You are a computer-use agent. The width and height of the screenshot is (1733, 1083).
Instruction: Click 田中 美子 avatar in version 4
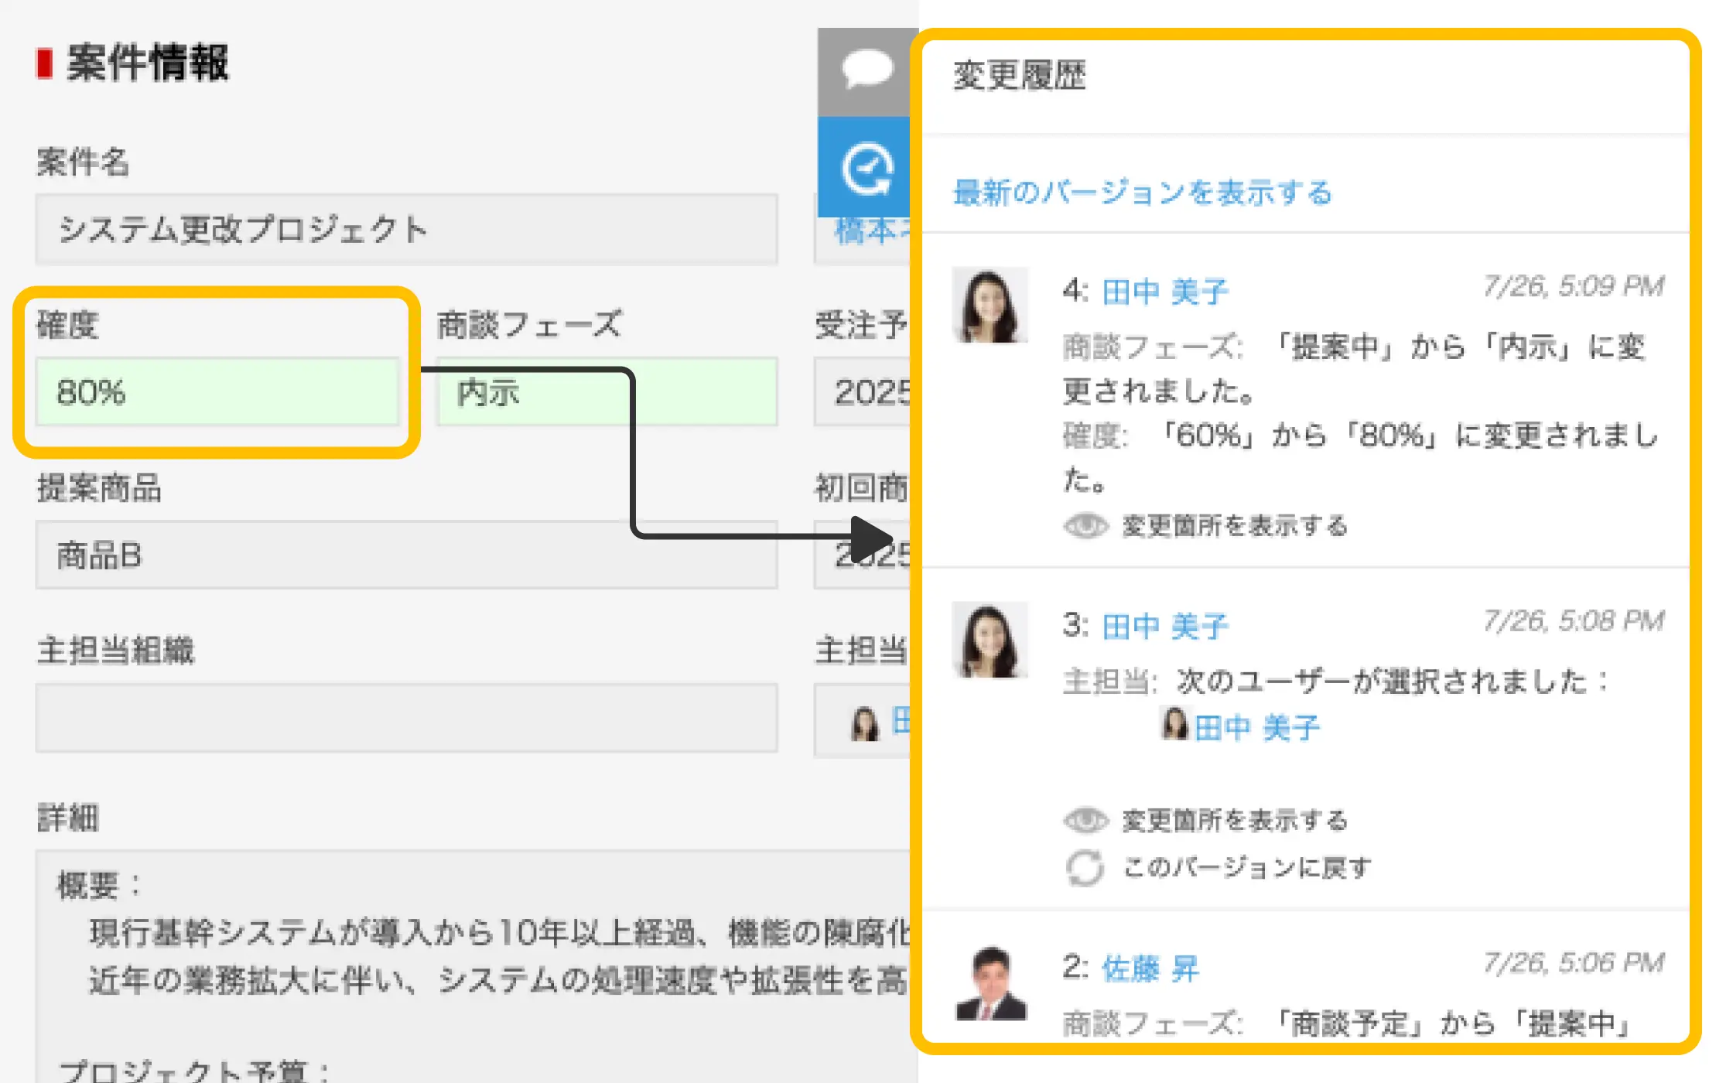point(990,305)
